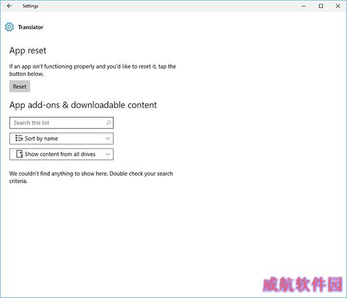Close the Settings window
The image size is (347, 298).
pos(338,6)
